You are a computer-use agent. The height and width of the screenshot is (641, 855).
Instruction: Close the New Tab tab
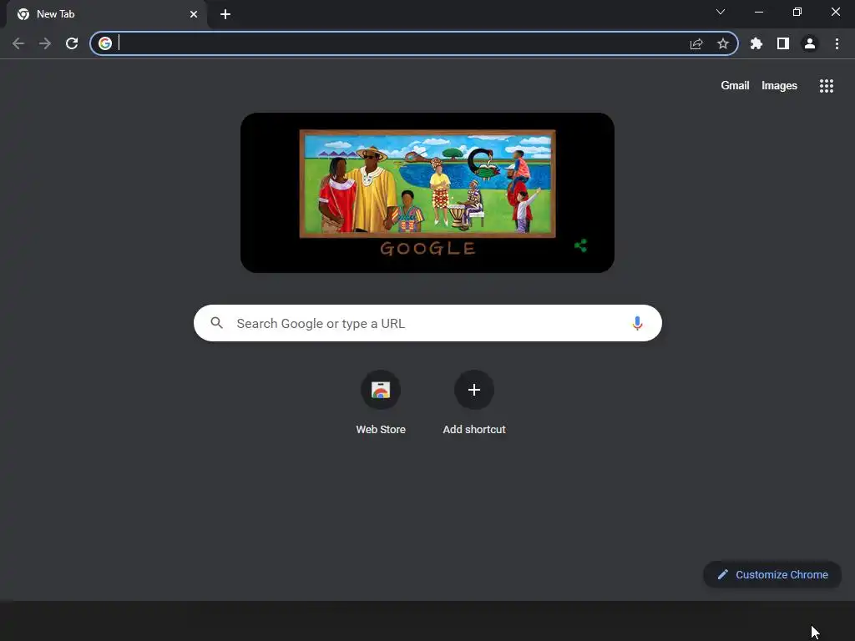coord(194,14)
